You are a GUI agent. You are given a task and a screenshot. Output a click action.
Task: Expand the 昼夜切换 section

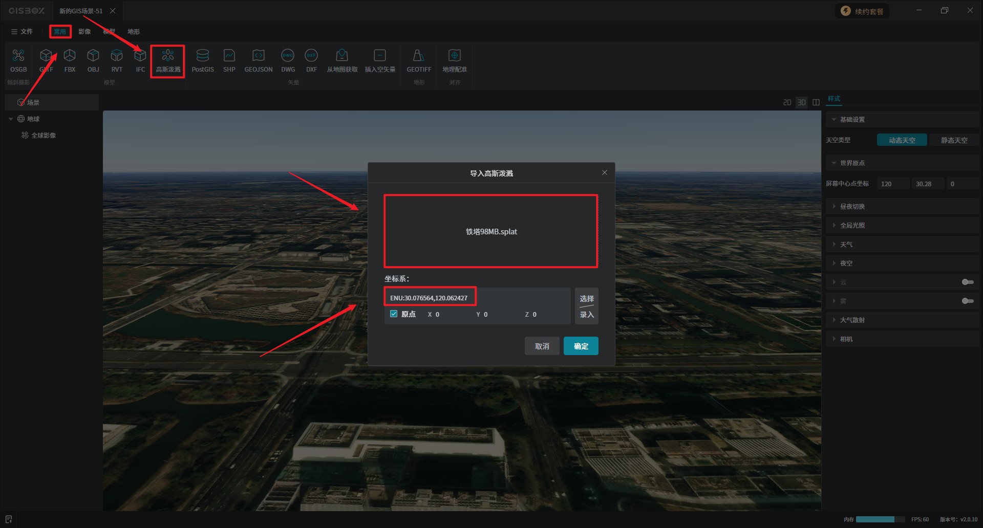[852, 207]
